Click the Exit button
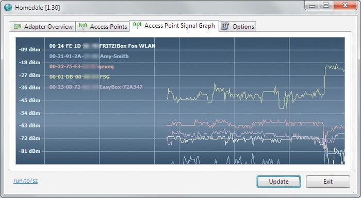The width and height of the screenshot is (361, 198). click(x=328, y=182)
